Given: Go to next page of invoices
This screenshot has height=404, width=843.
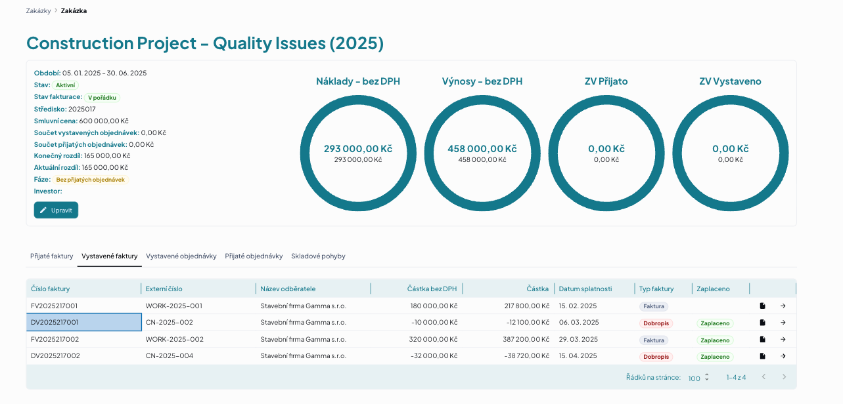Looking at the screenshot, I should coord(784,377).
